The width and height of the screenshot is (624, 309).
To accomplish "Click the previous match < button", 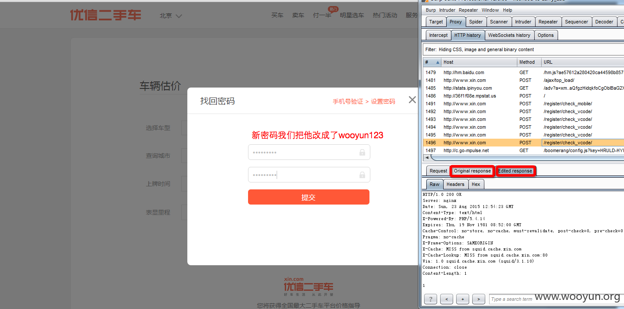I will [447, 299].
